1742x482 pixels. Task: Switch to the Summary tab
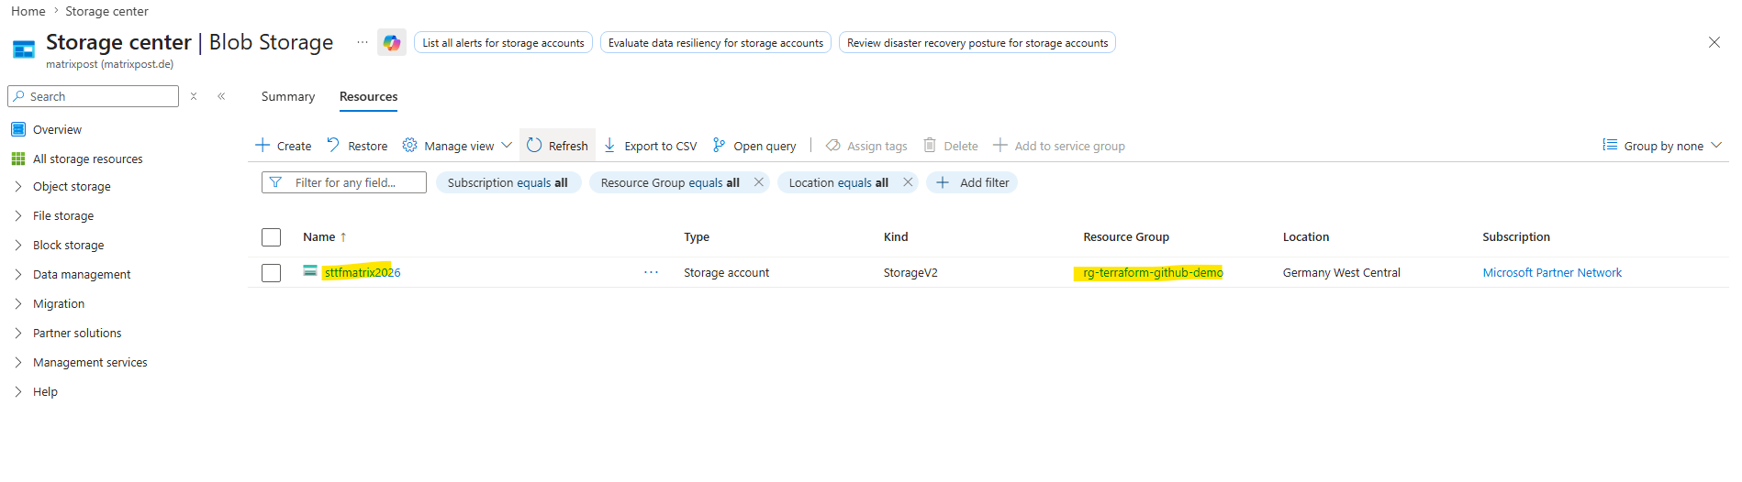(x=288, y=96)
